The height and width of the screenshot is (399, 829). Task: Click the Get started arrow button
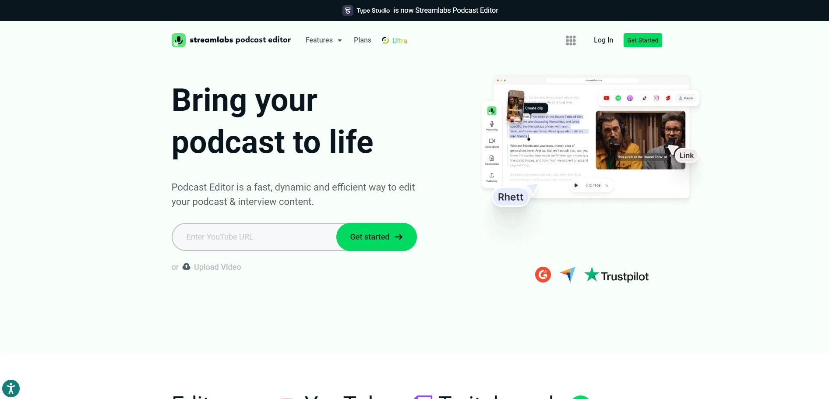[376, 237]
